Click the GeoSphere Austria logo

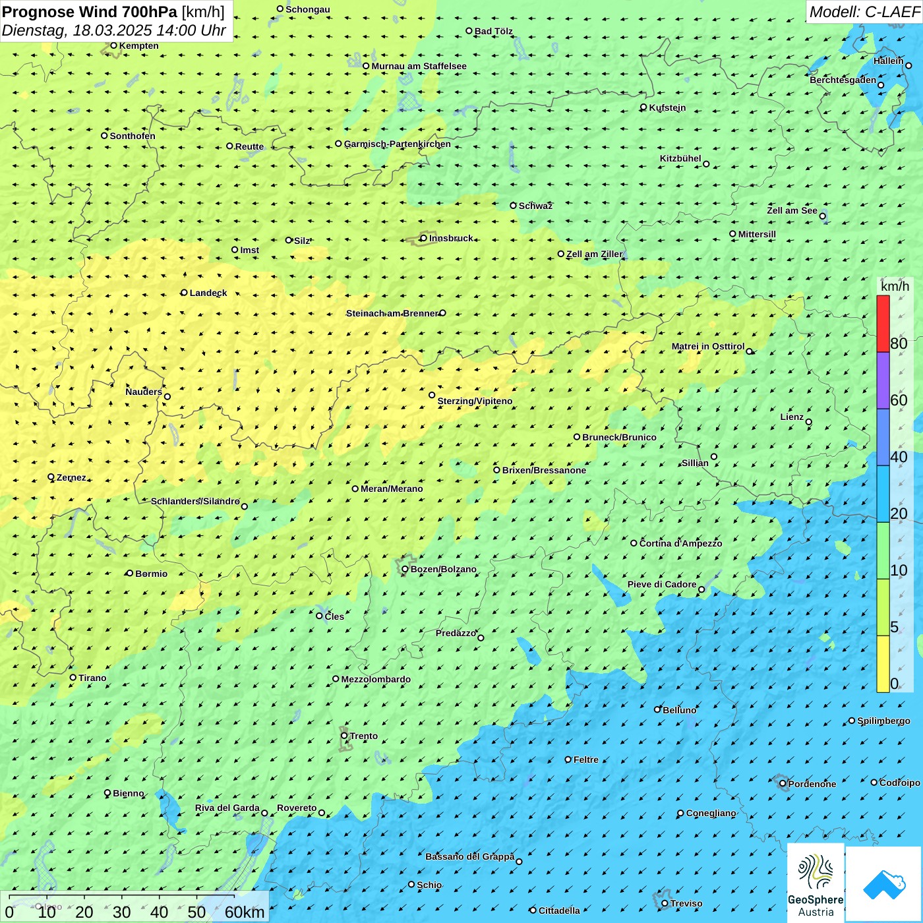816,883
